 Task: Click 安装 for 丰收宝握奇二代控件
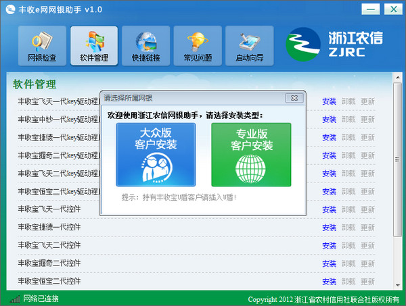pyautogui.click(x=329, y=263)
